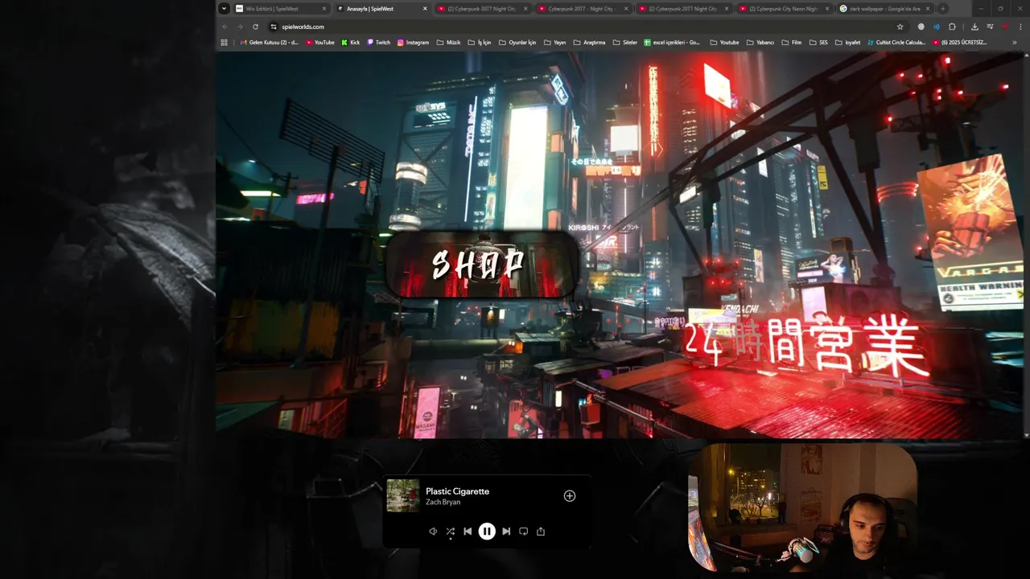Open Chrome three-dot menu
1030x579 pixels.
1019,27
